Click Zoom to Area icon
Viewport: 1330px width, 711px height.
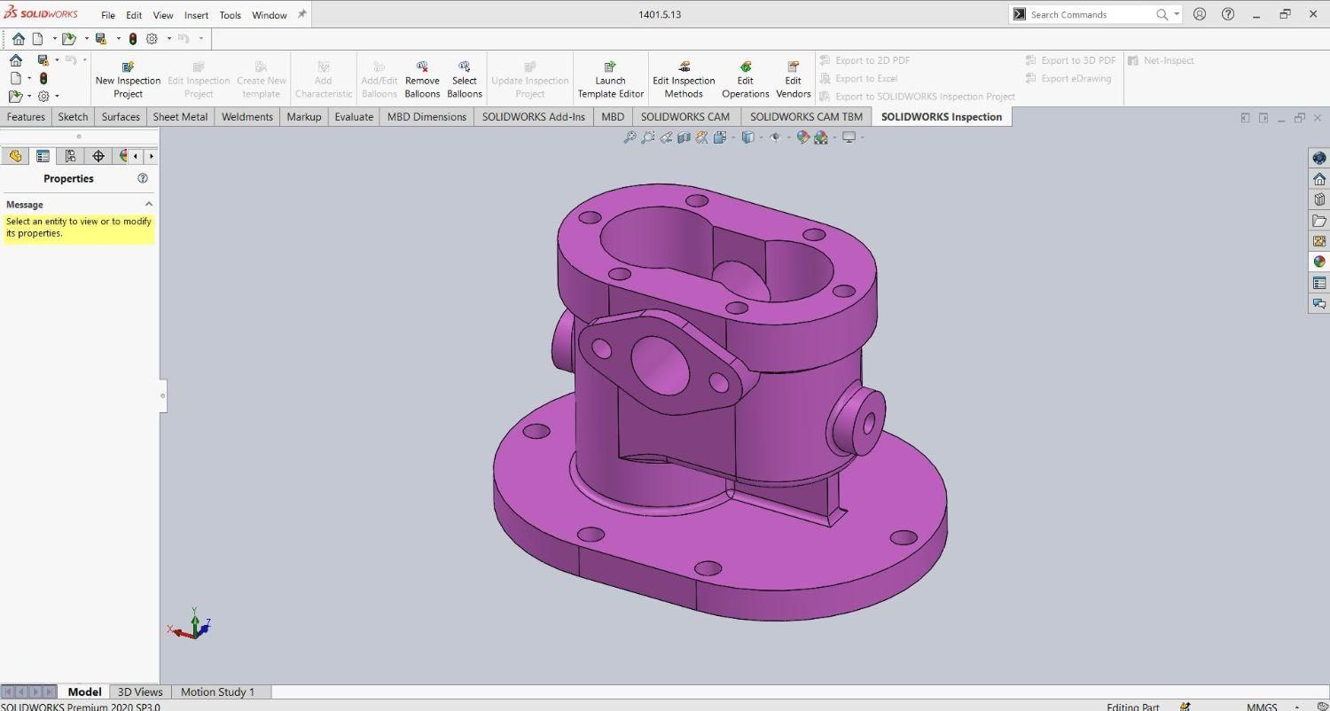pyautogui.click(x=648, y=137)
